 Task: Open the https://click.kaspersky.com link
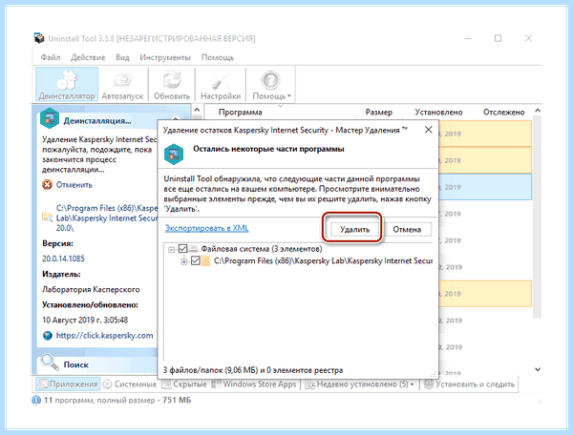[x=104, y=336]
